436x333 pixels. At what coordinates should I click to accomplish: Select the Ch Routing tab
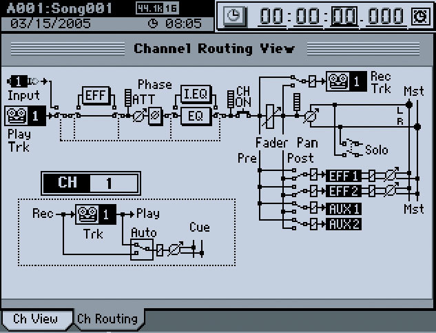click(106, 319)
